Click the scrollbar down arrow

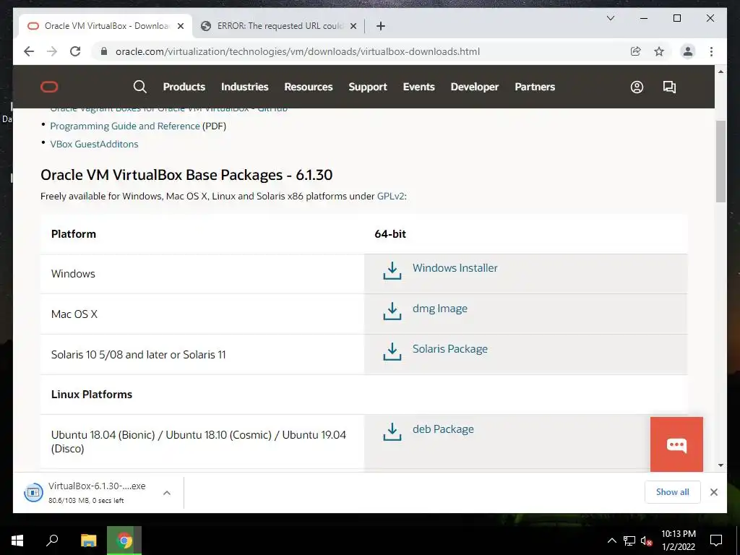coord(720,465)
